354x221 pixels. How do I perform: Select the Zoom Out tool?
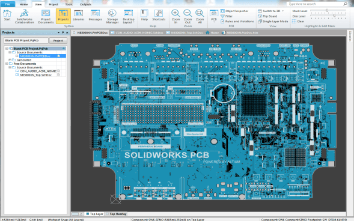188,16
